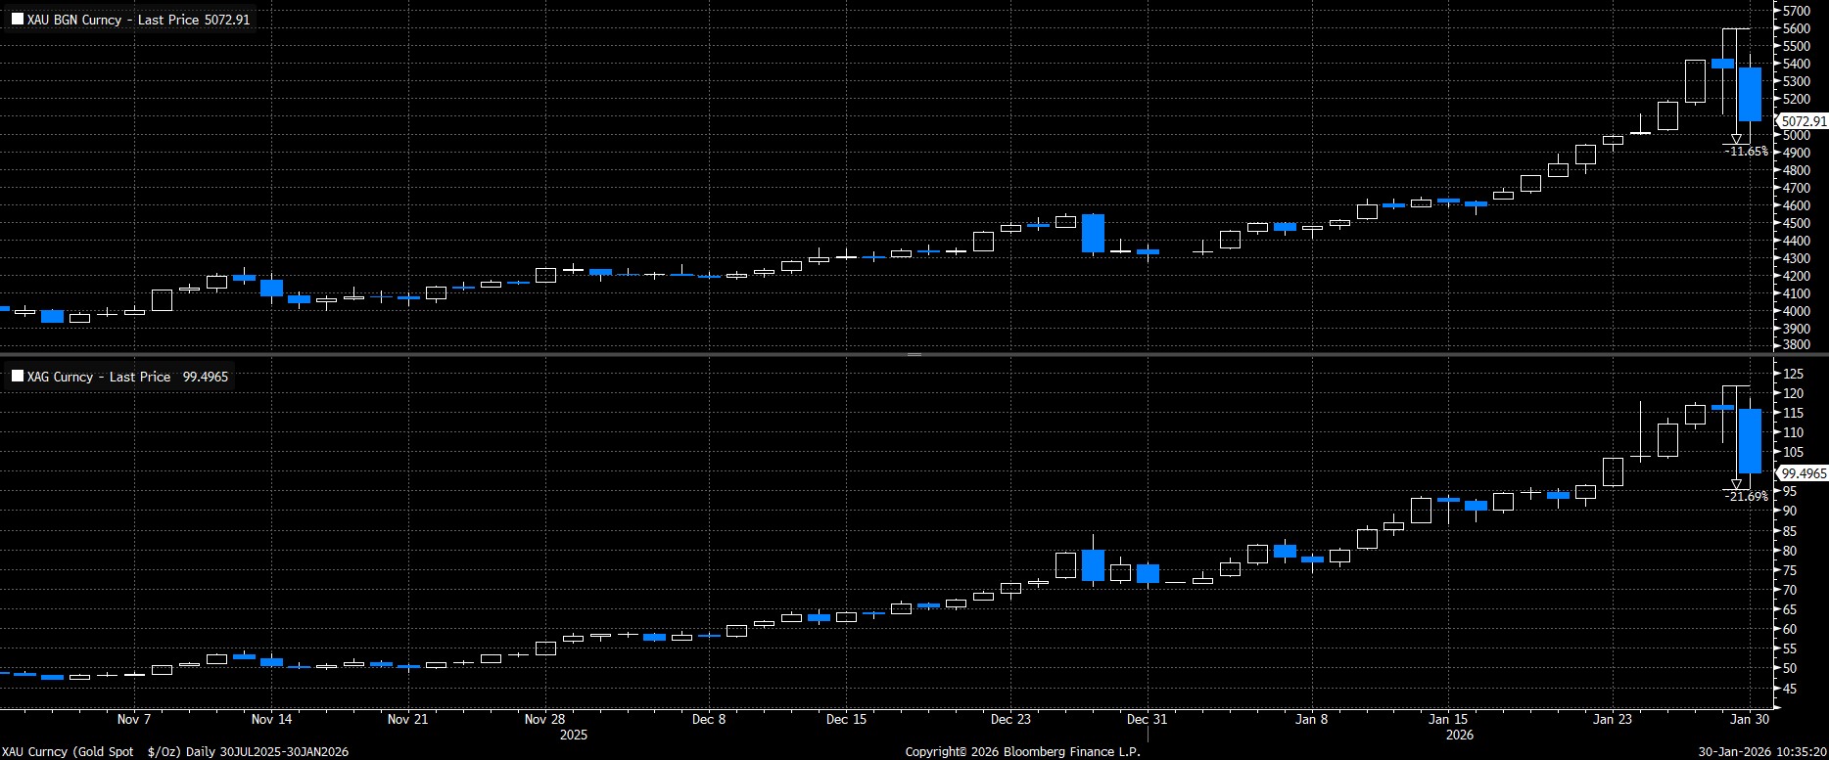Image resolution: width=1829 pixels, height=760 pixels.
Task: Click the large blue Jan 30 silver candle
Action: [x=1750, y=440]
